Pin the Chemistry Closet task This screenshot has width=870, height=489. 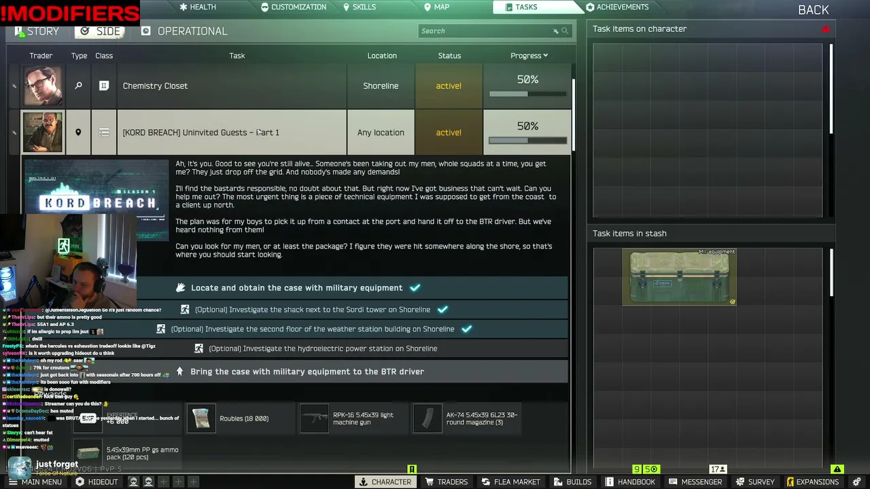pyautogui.click(x=14, y=86)
